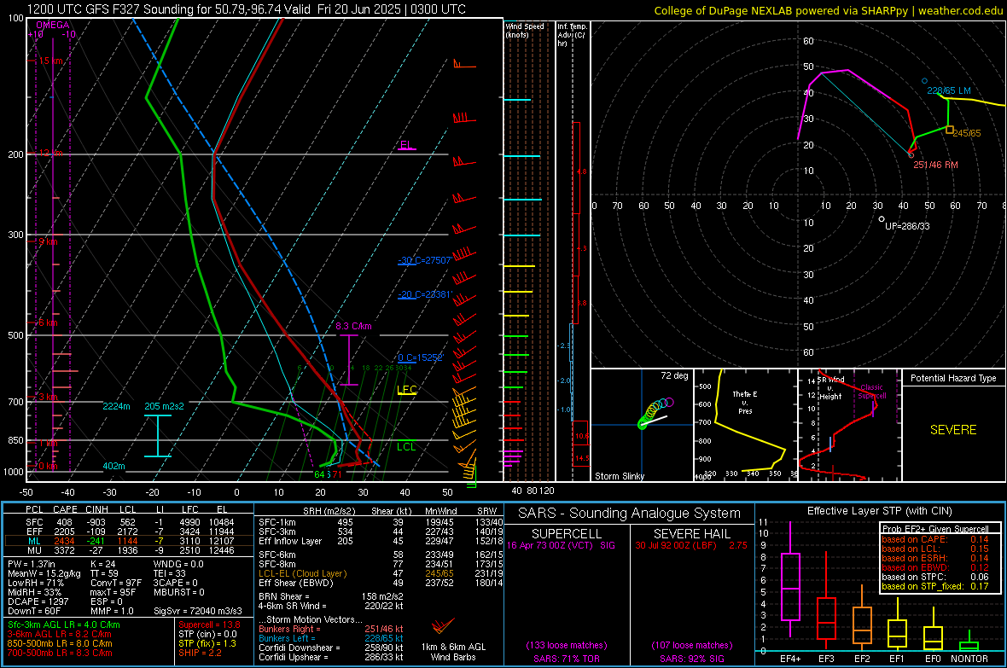Click the NONTOR green box plot
Image resolution: width=1007 pixels, height=668 pixels.
(x=969, y=642)
